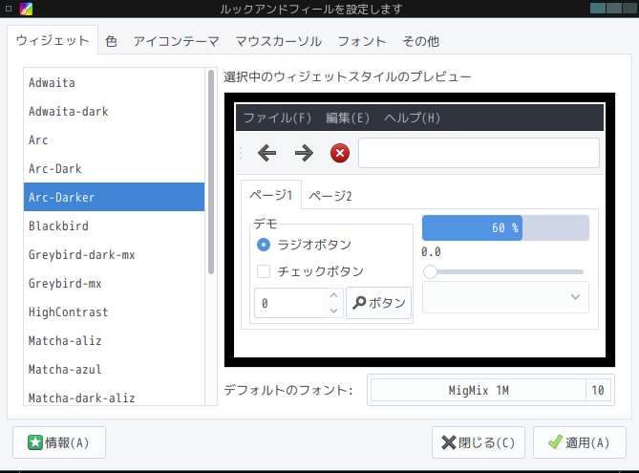This screenshot has height=473, width=639.
Task: Increase the spin box value with up arrow
Action: pos(333,295)
